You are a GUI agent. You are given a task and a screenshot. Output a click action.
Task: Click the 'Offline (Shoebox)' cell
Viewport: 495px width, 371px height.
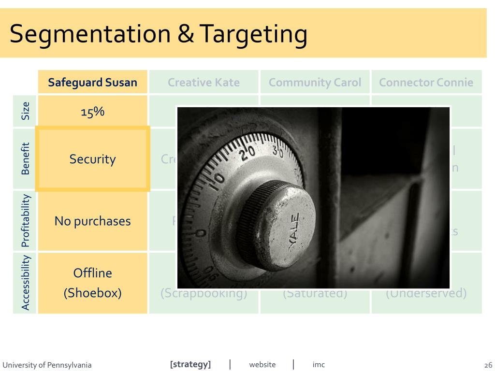[x=92, y=283]
